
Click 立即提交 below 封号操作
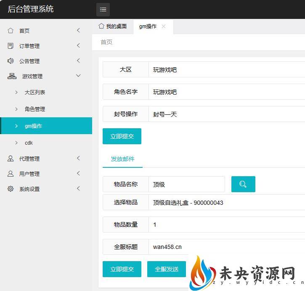(122, 136)
